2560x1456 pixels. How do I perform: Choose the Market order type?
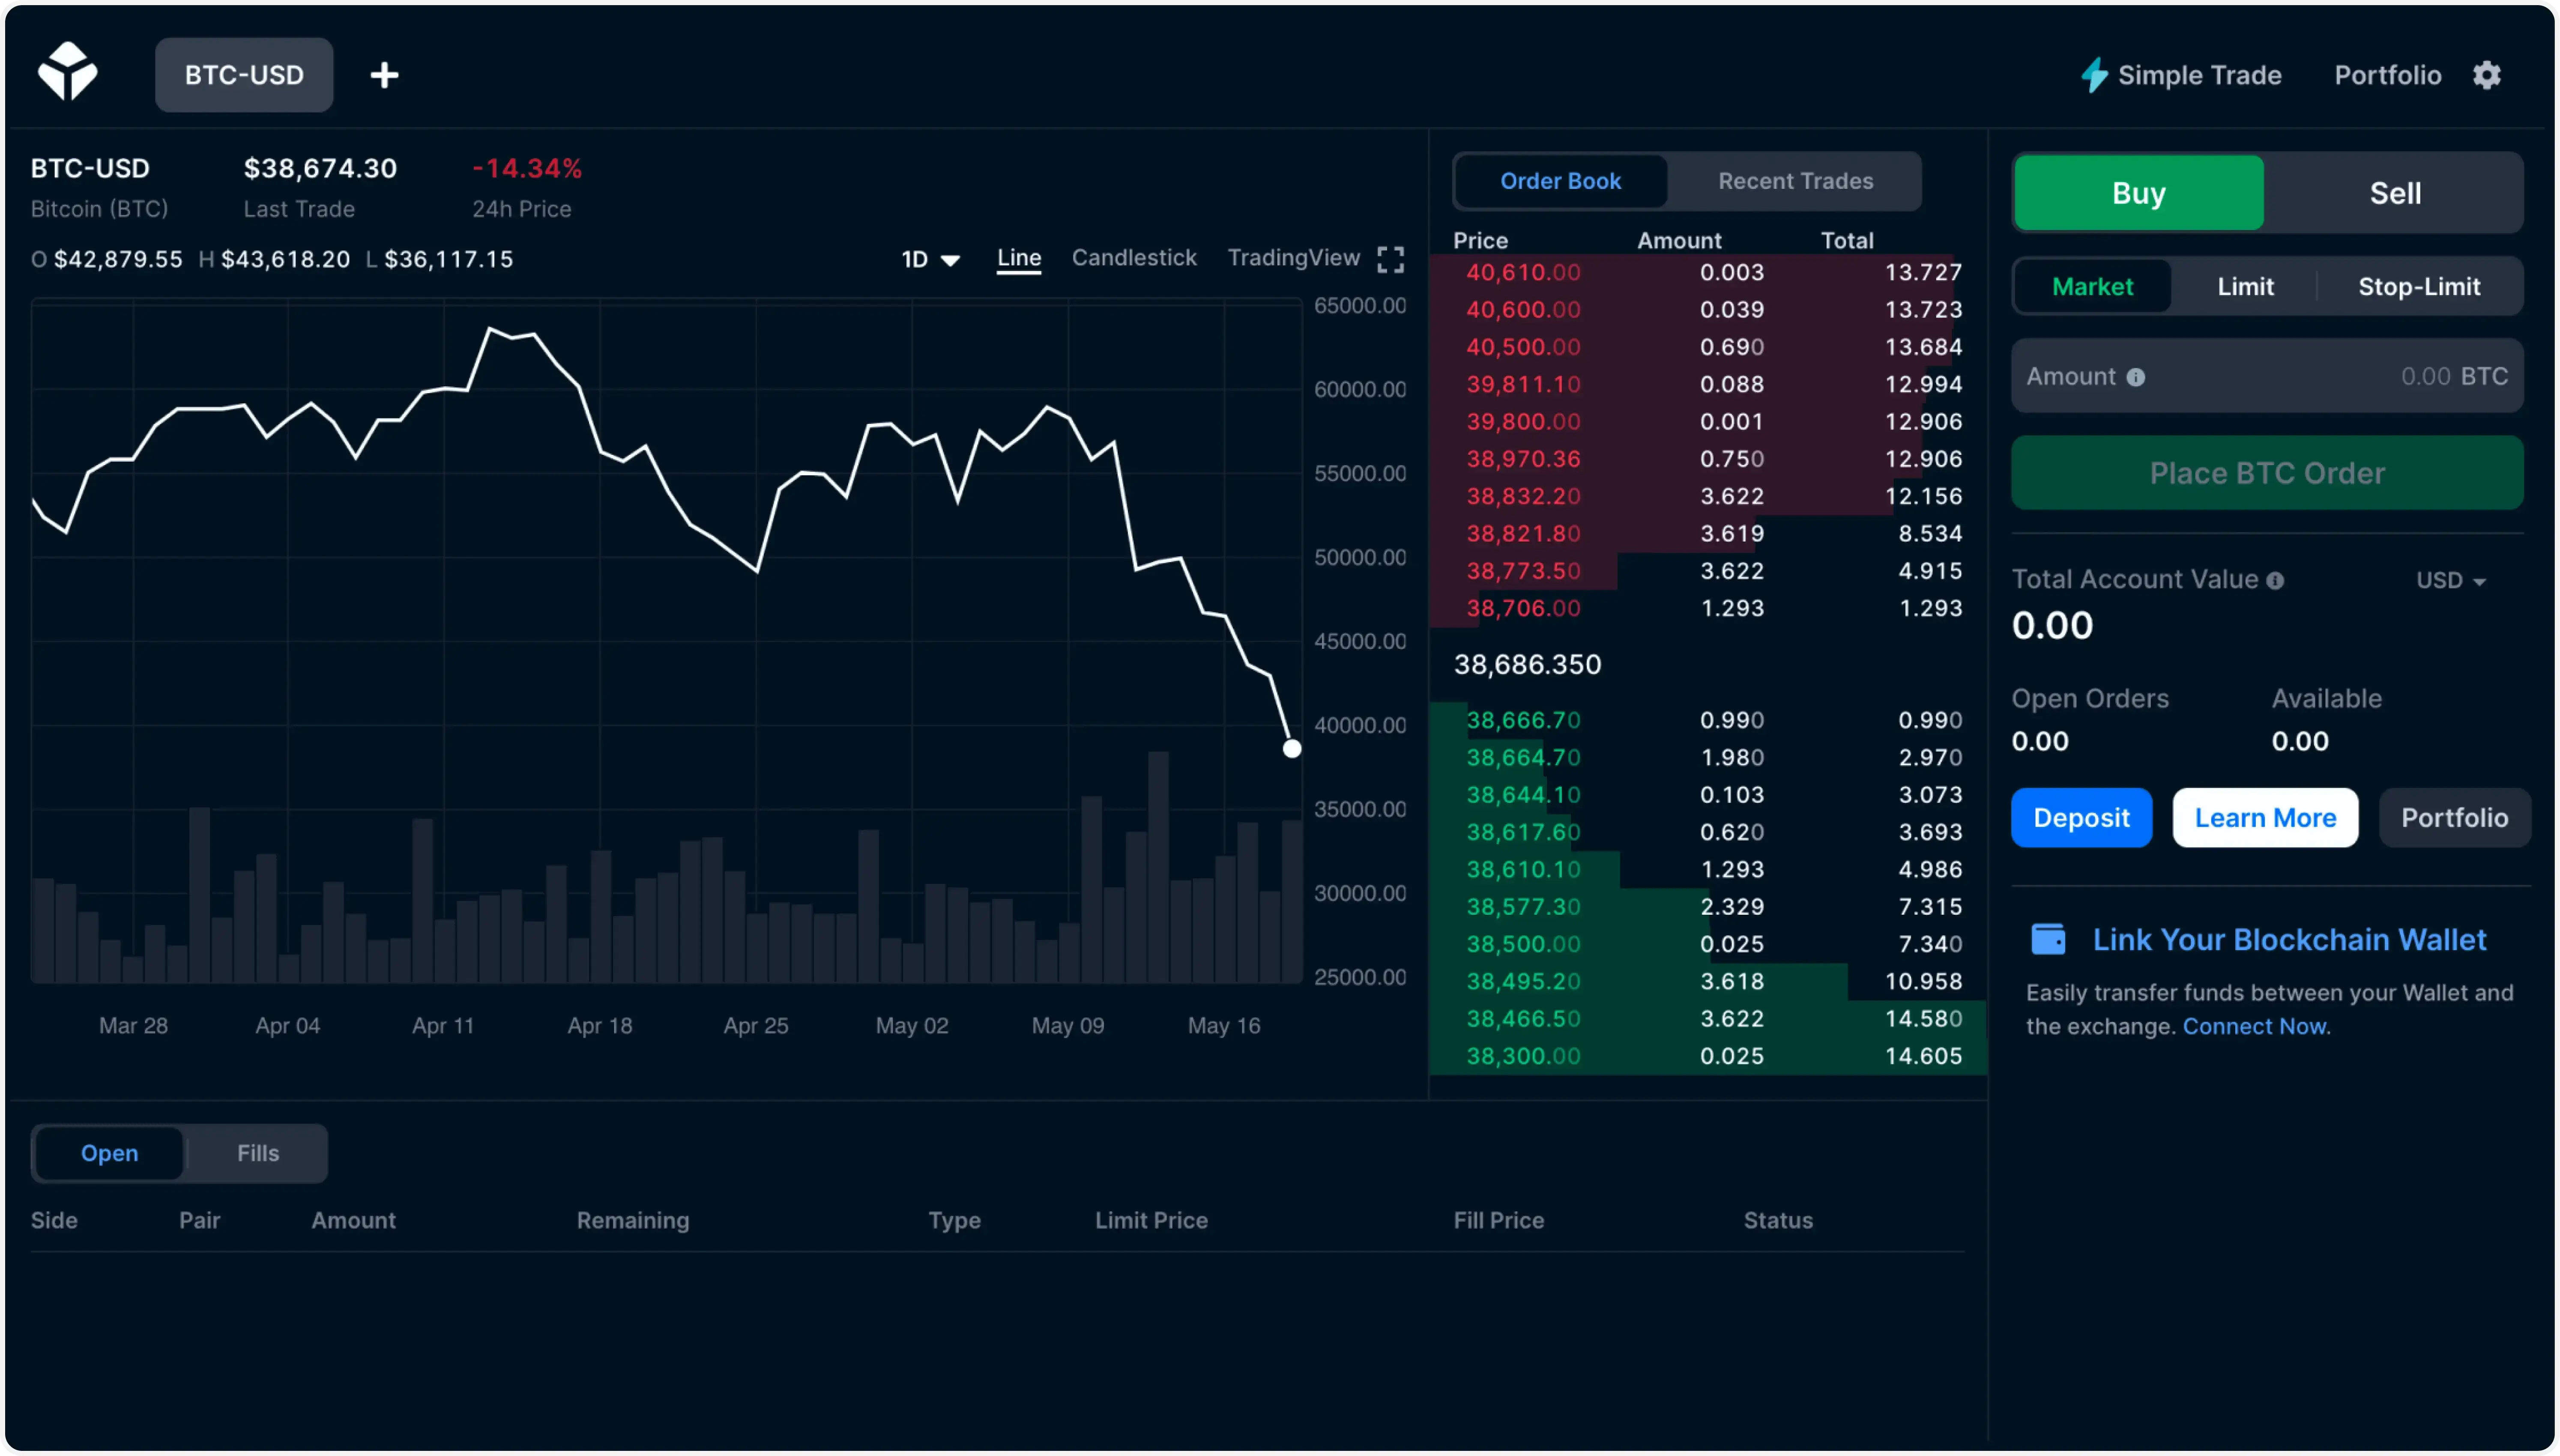click(2092, 287)
